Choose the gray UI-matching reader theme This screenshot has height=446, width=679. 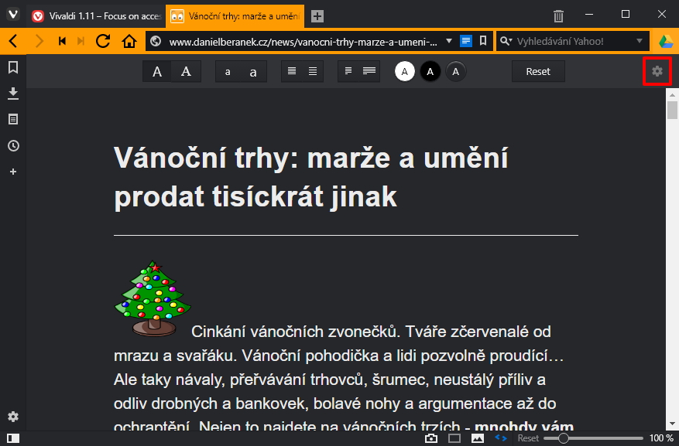pyautogui.click(x=455, y=71)
